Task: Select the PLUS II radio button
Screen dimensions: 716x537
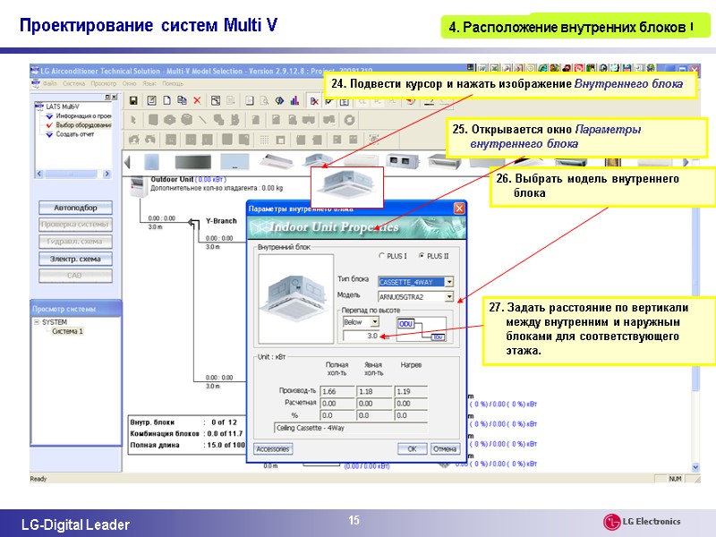Action: coord(421,256)
